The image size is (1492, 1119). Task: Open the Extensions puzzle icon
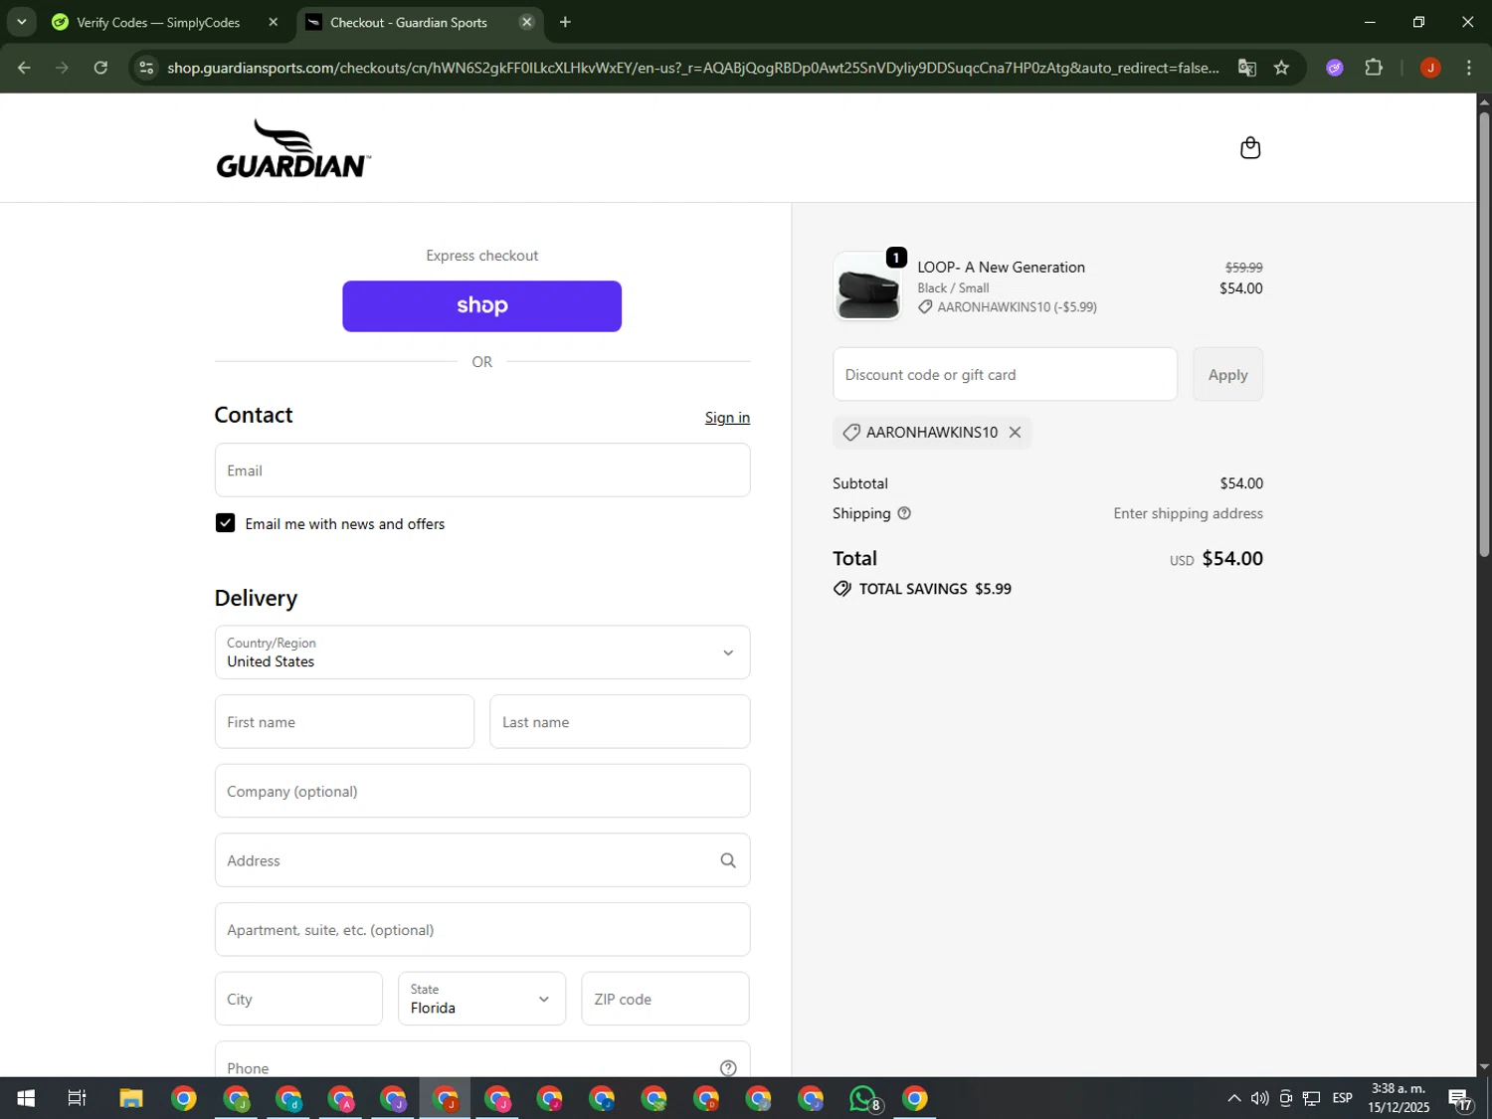(x=1374, y=68)
